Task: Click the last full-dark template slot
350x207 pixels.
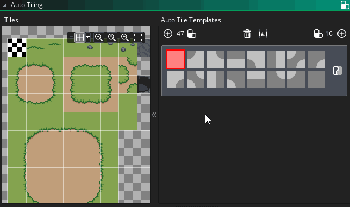Action: 316,79
